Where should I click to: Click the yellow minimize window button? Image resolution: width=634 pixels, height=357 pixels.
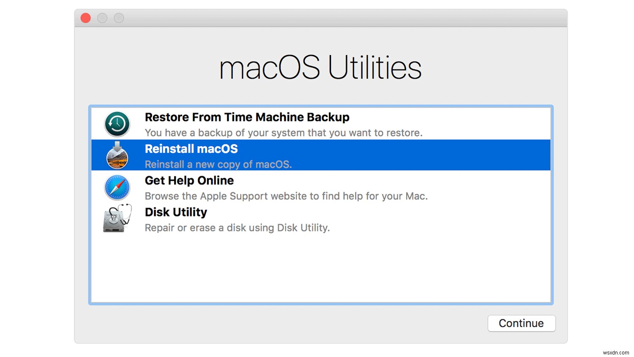(102, 18)
